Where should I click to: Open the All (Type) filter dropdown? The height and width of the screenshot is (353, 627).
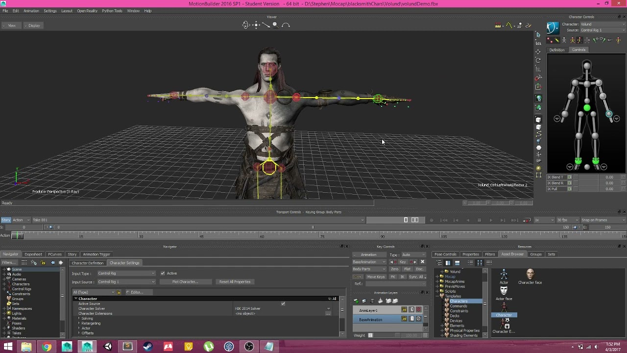click(x=93, y=292)
